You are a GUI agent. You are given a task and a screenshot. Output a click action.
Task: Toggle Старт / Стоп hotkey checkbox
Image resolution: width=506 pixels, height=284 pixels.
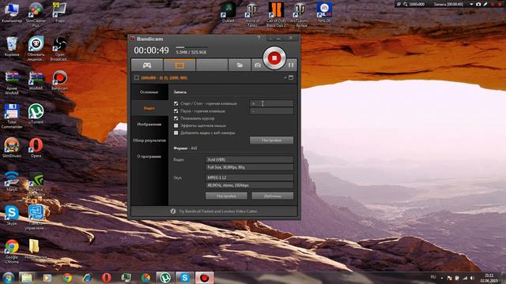pyautogui.click(x=176, y=103)
